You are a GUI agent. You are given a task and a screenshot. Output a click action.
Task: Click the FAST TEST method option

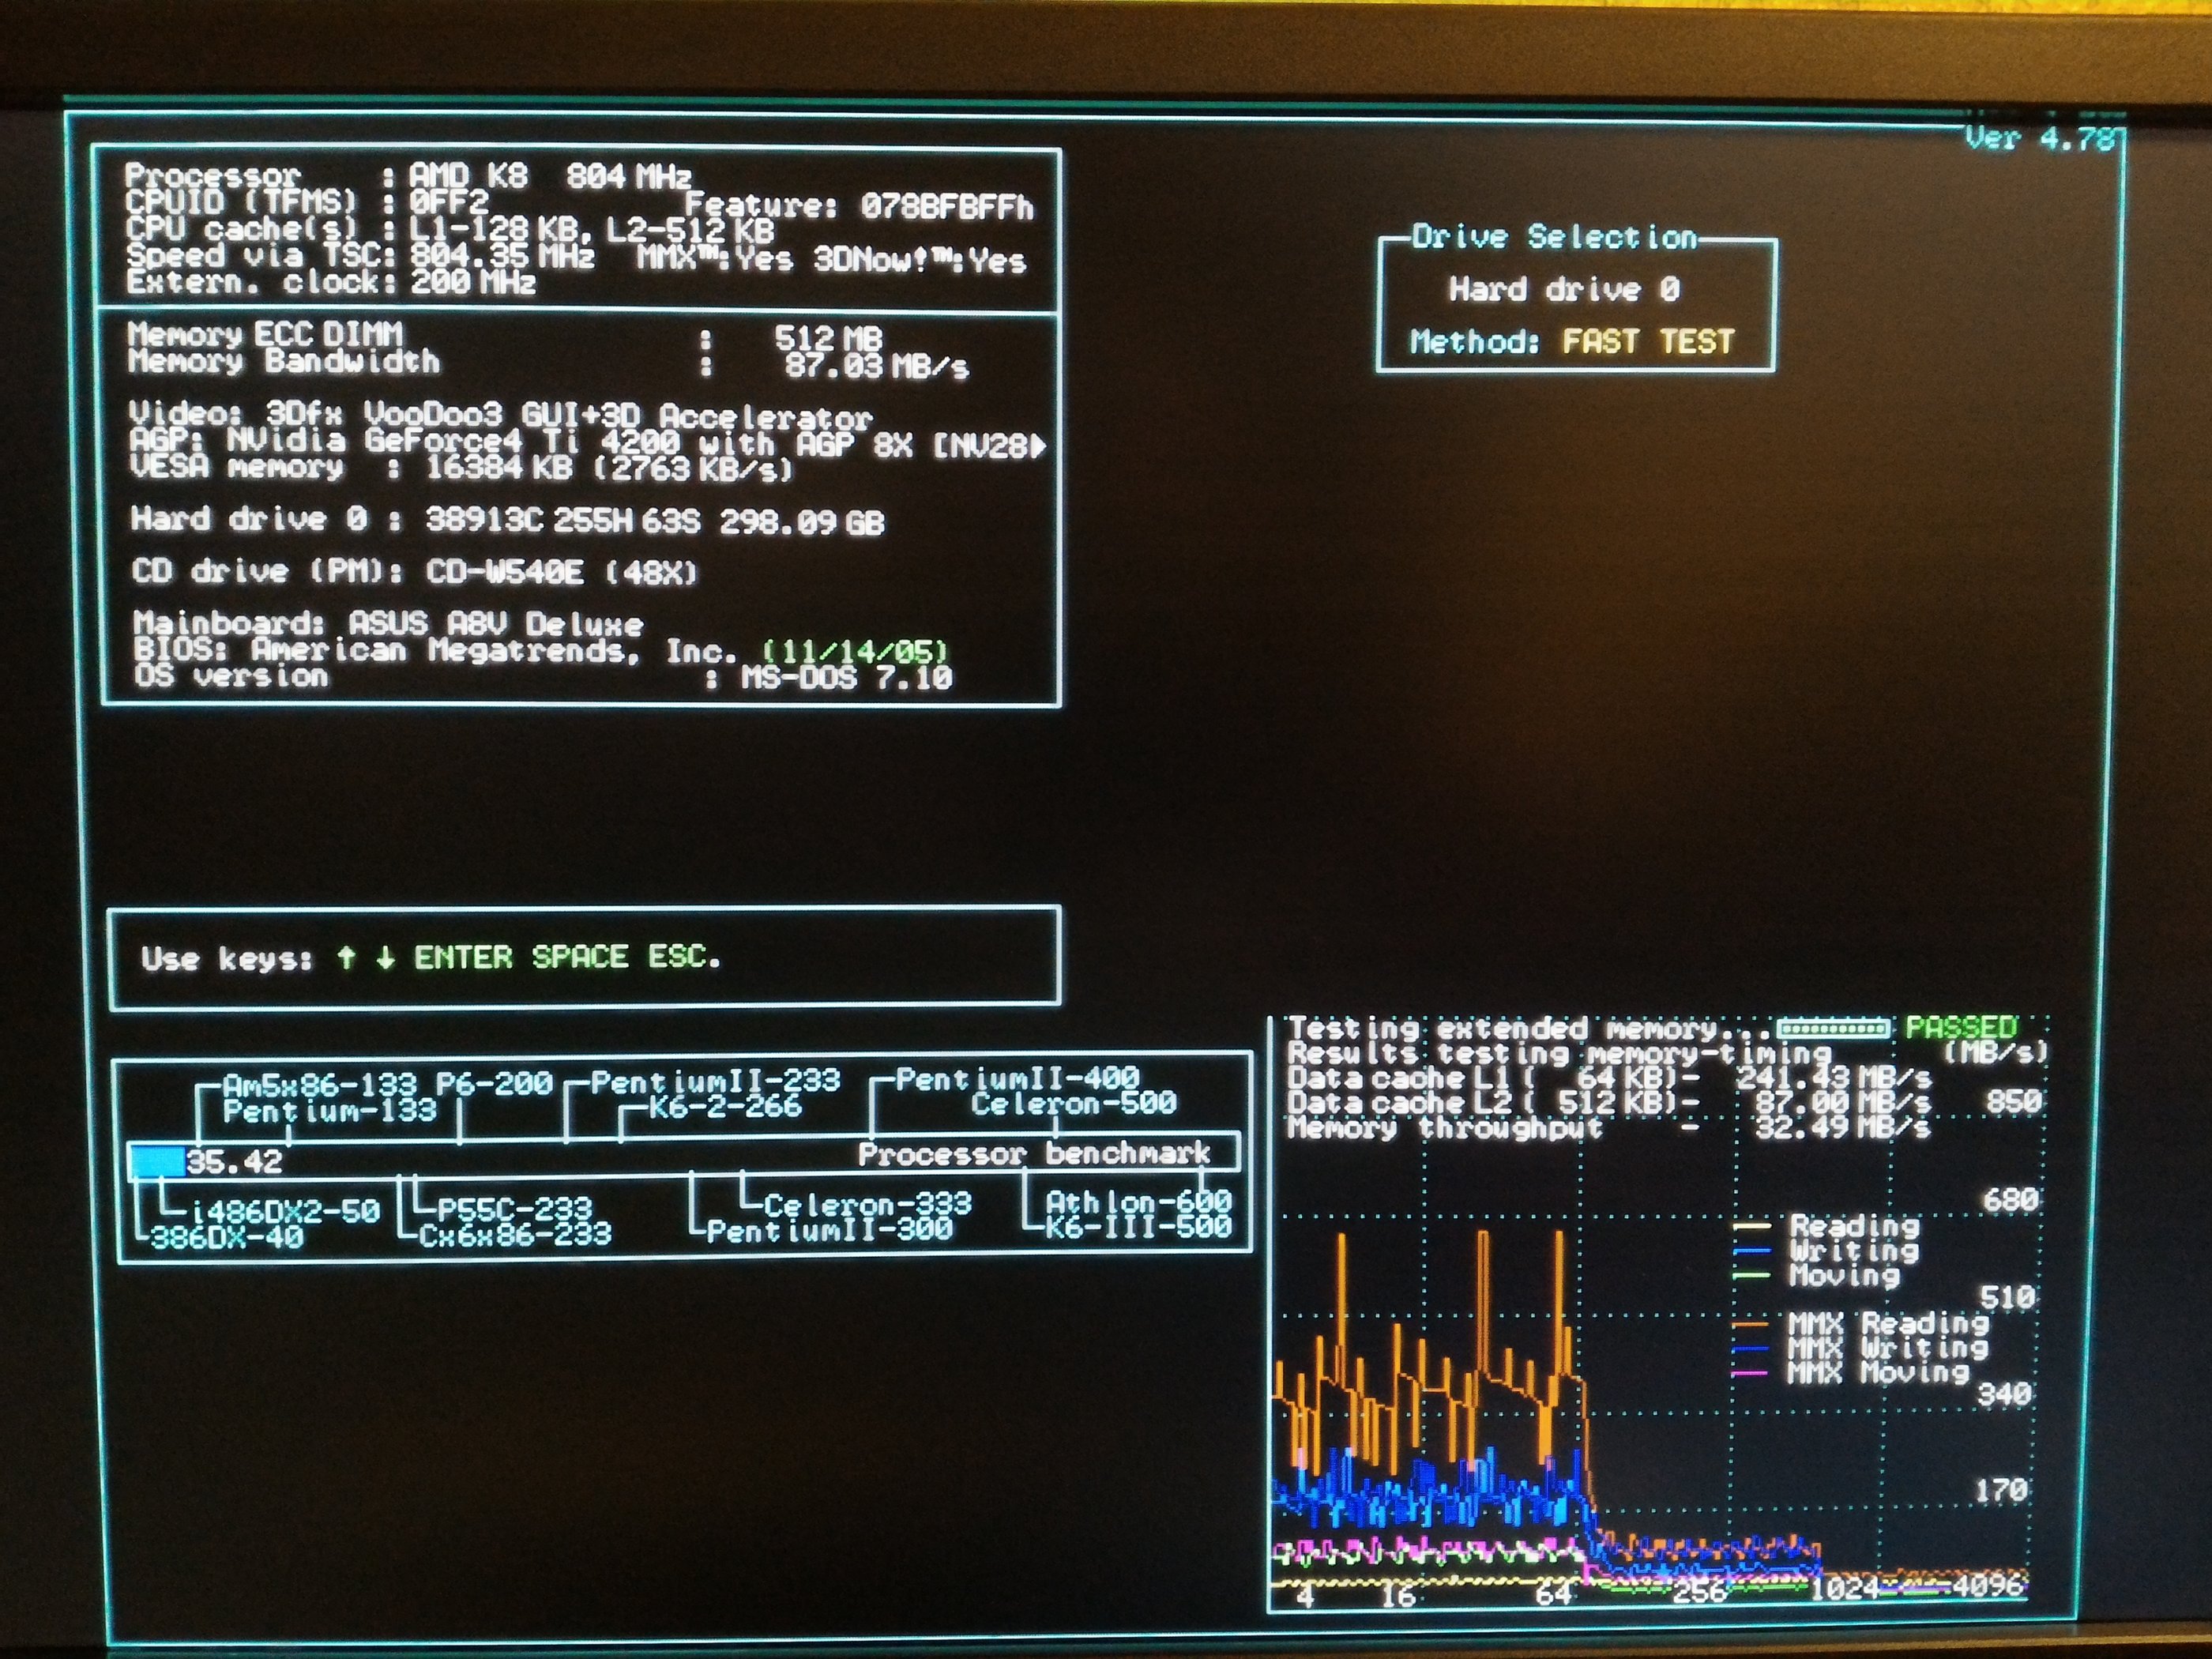tap(1648, 342)
